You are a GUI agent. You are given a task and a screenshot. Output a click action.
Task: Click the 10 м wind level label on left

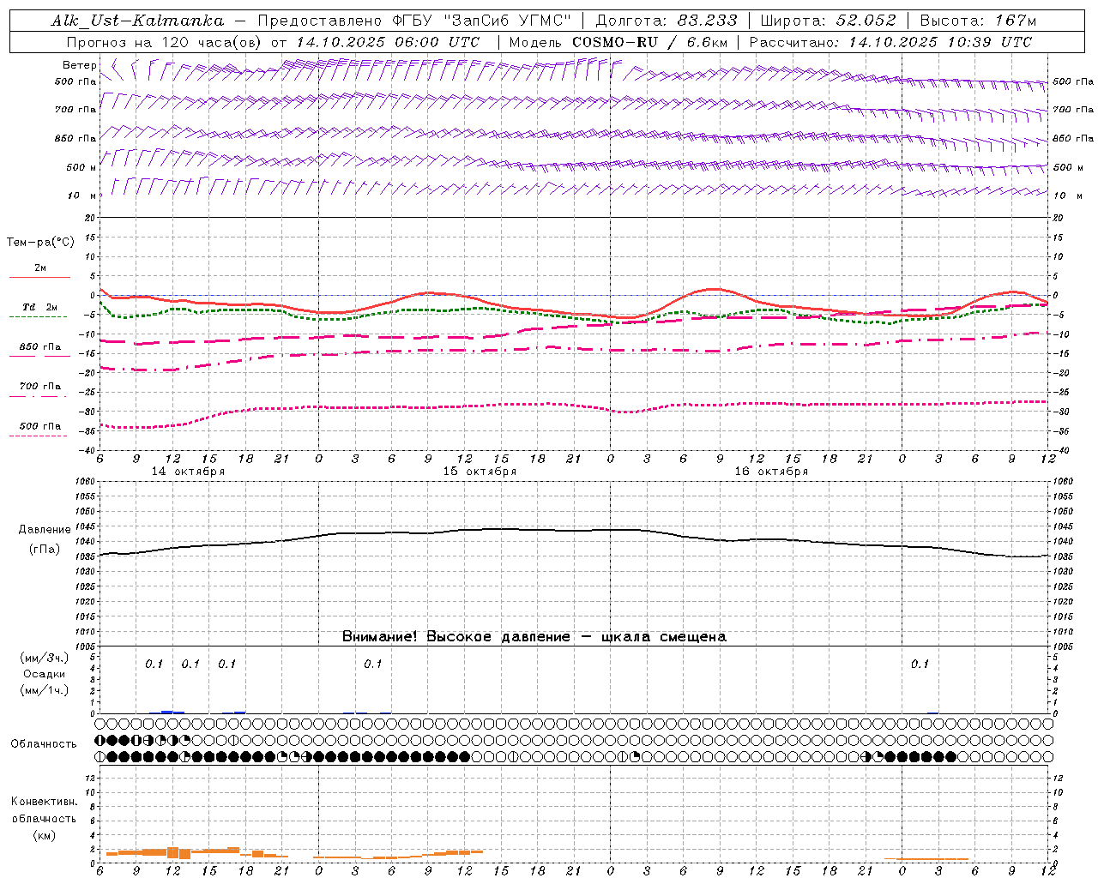pyautogui.click(x=82, y=195)
